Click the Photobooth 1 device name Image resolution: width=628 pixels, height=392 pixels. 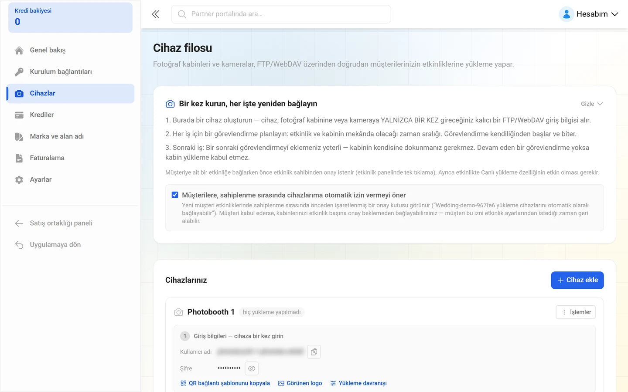pos(211,312)
